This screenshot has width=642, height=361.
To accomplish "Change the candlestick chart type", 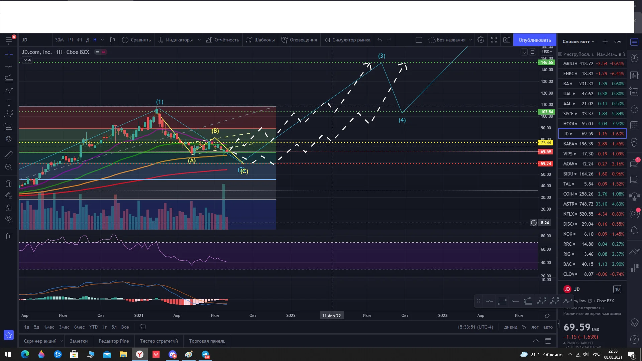I will pyautogui.click(x=113, y=40).
